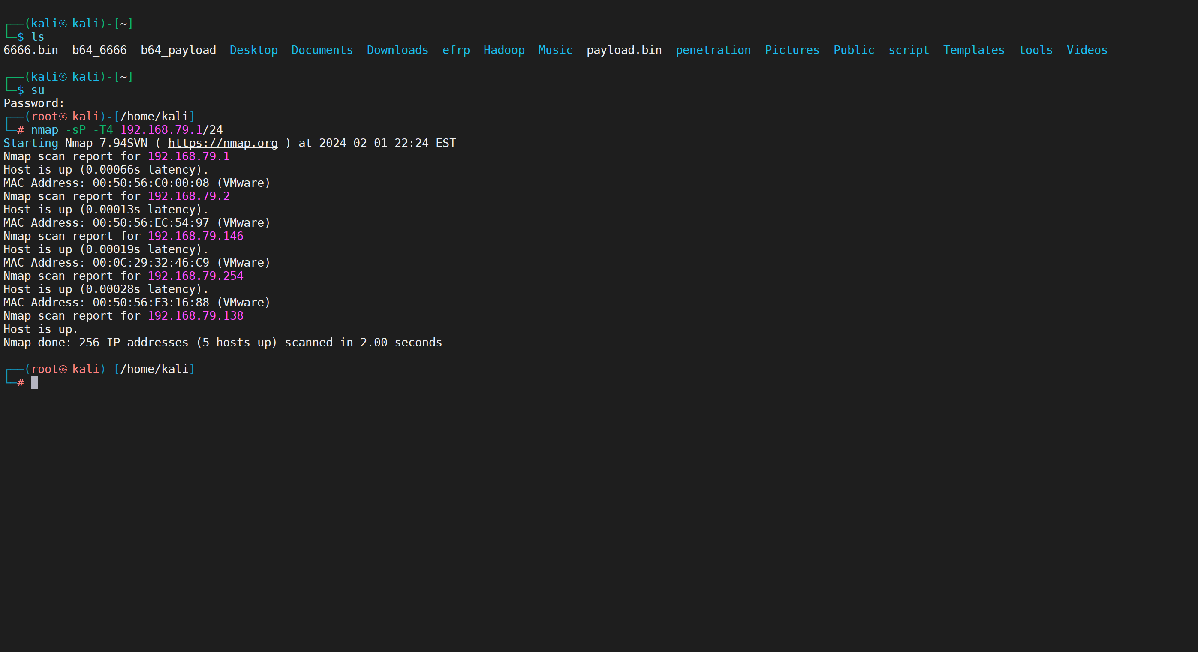Click the nmap command word
The image size is (1198, 652).
click(45, 130)
